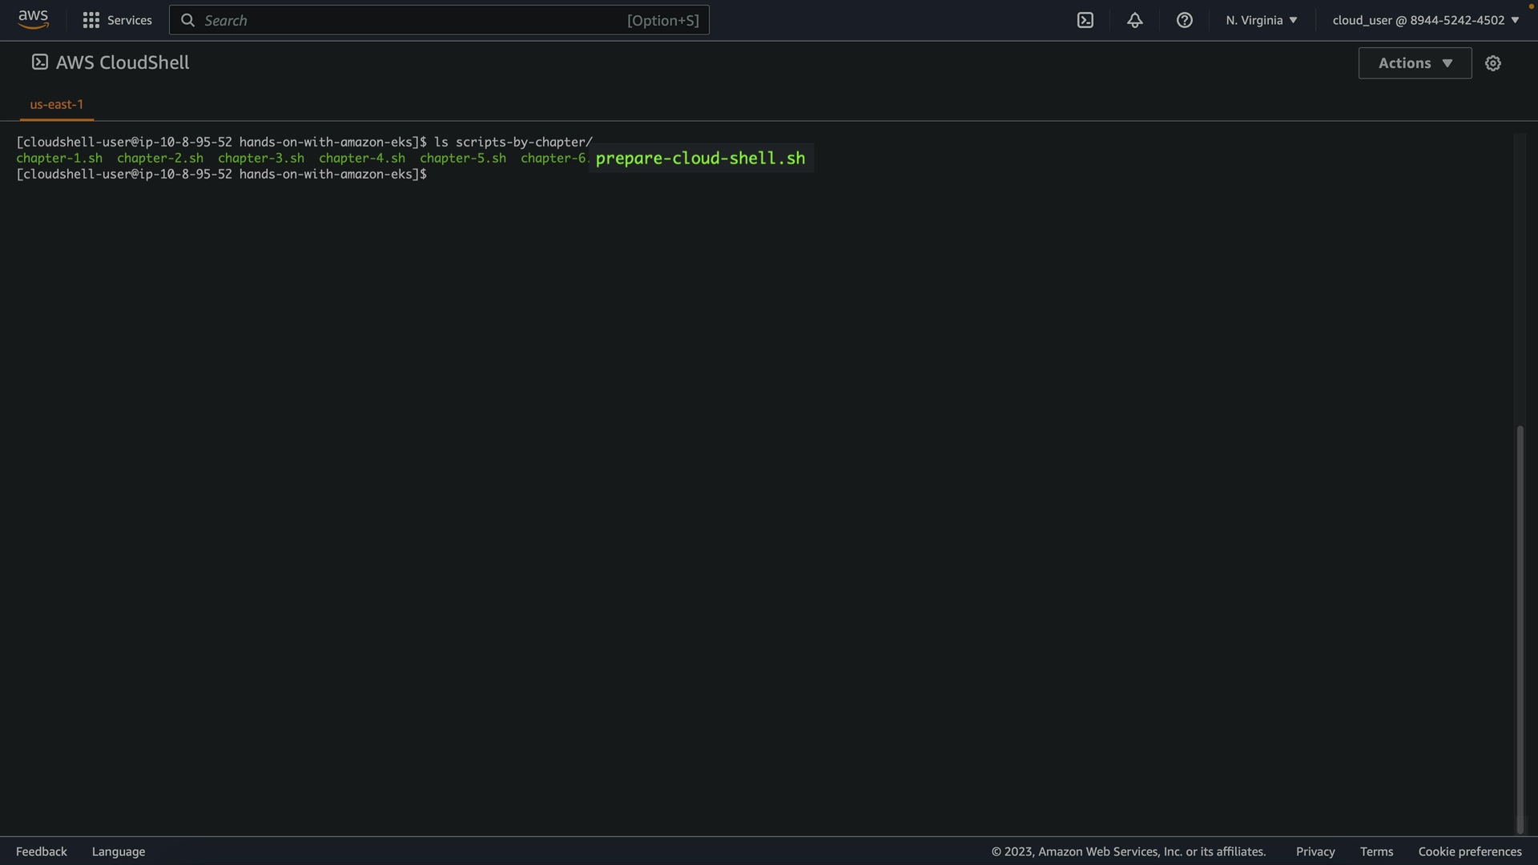Open the Feedback link in footer
This screenshot has height=865, width=1538.
[x=42, y=851]
